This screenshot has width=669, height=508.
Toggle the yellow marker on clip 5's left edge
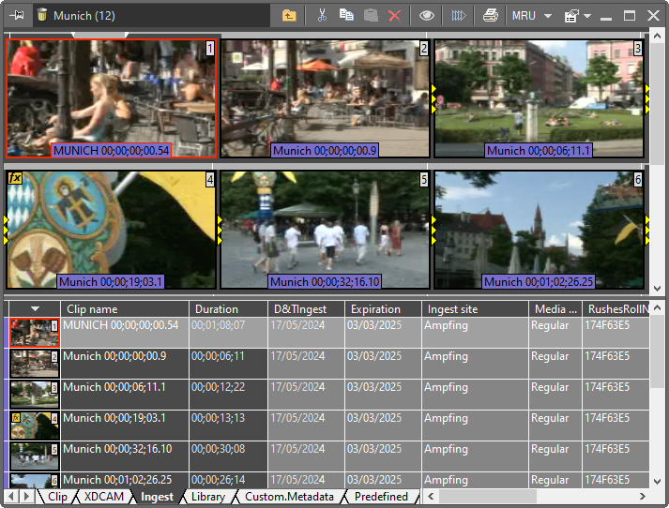tap(220, 231)
